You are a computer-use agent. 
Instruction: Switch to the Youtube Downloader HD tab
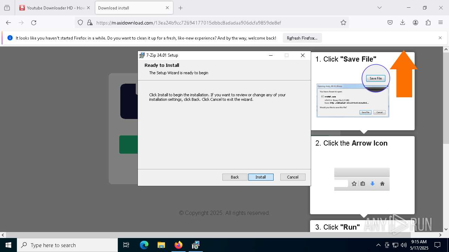pyautogui.click(x=52, y=8)
